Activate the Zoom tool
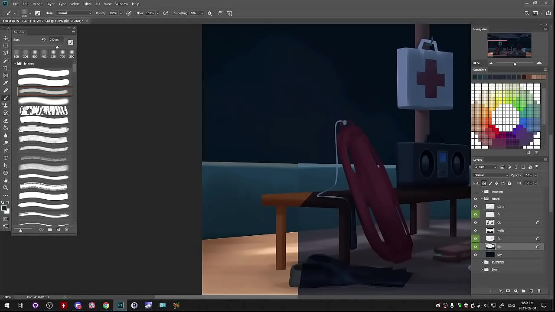The height and width of the screenshot is (312, 555). point(6,188)
